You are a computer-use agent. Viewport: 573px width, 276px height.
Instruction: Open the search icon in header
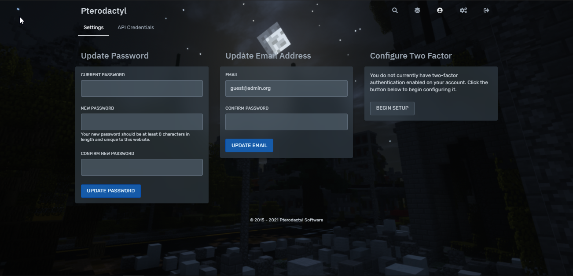point(395,11)
